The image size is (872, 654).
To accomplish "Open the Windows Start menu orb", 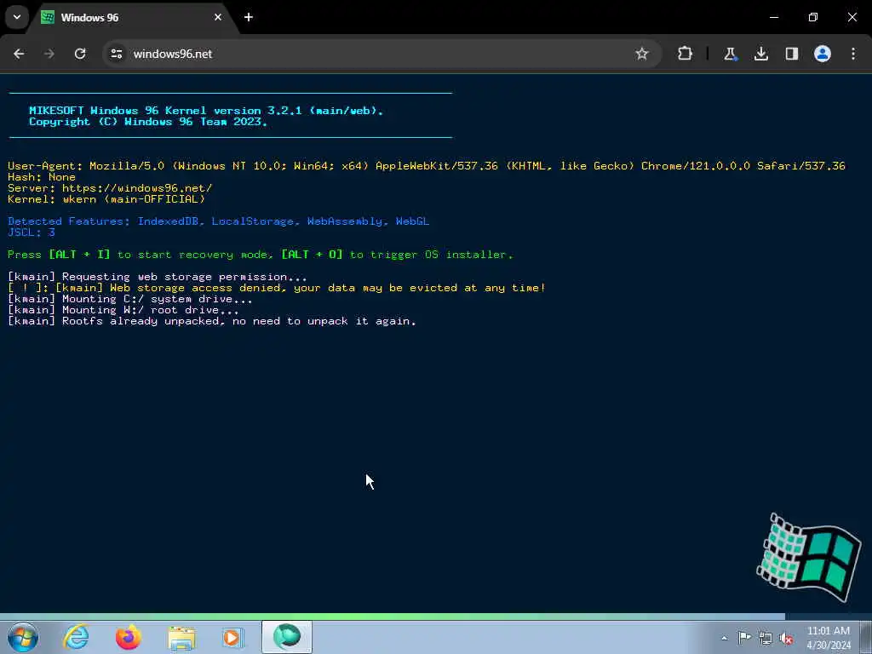I will (x=23, y=637).
